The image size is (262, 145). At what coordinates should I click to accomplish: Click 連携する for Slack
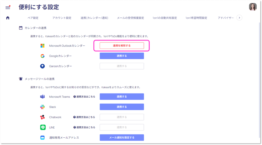[x=122, y=107]
